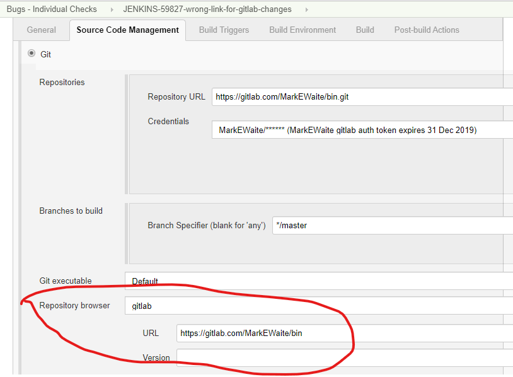Select the Git option label text

(x=45, y=54)
